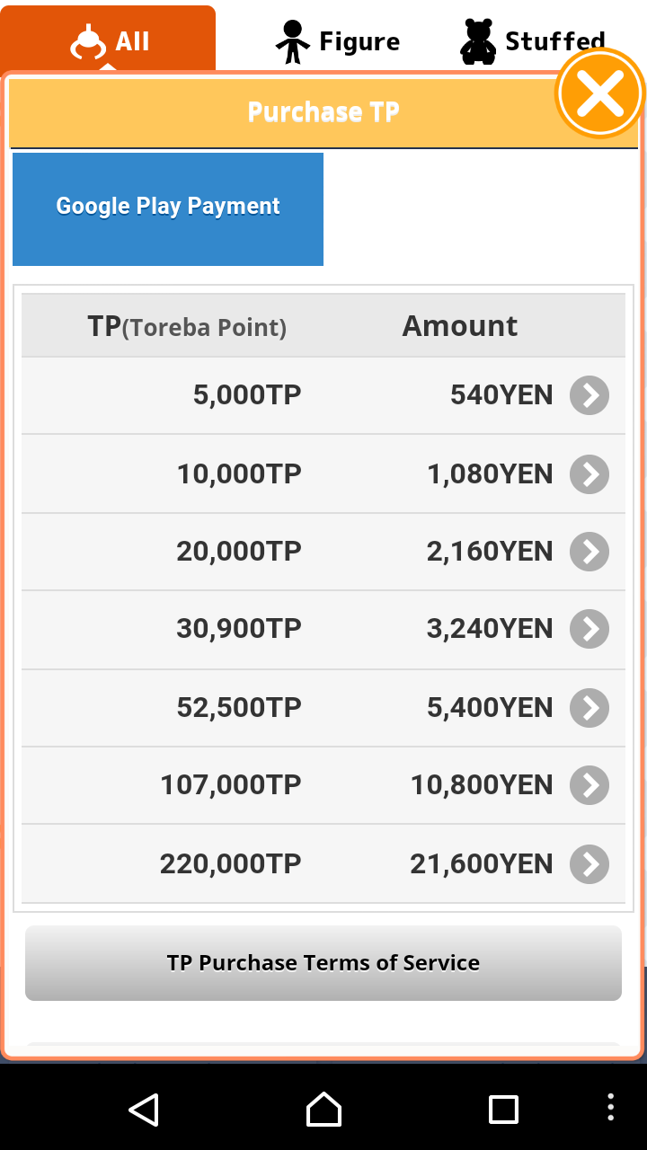Open the Stuffed toys category tab

pos(532,41)
